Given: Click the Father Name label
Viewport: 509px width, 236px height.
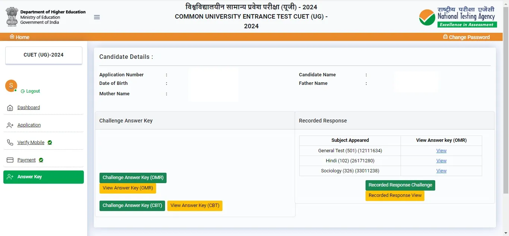Looking at the screenshot, I should pos(313,83).
